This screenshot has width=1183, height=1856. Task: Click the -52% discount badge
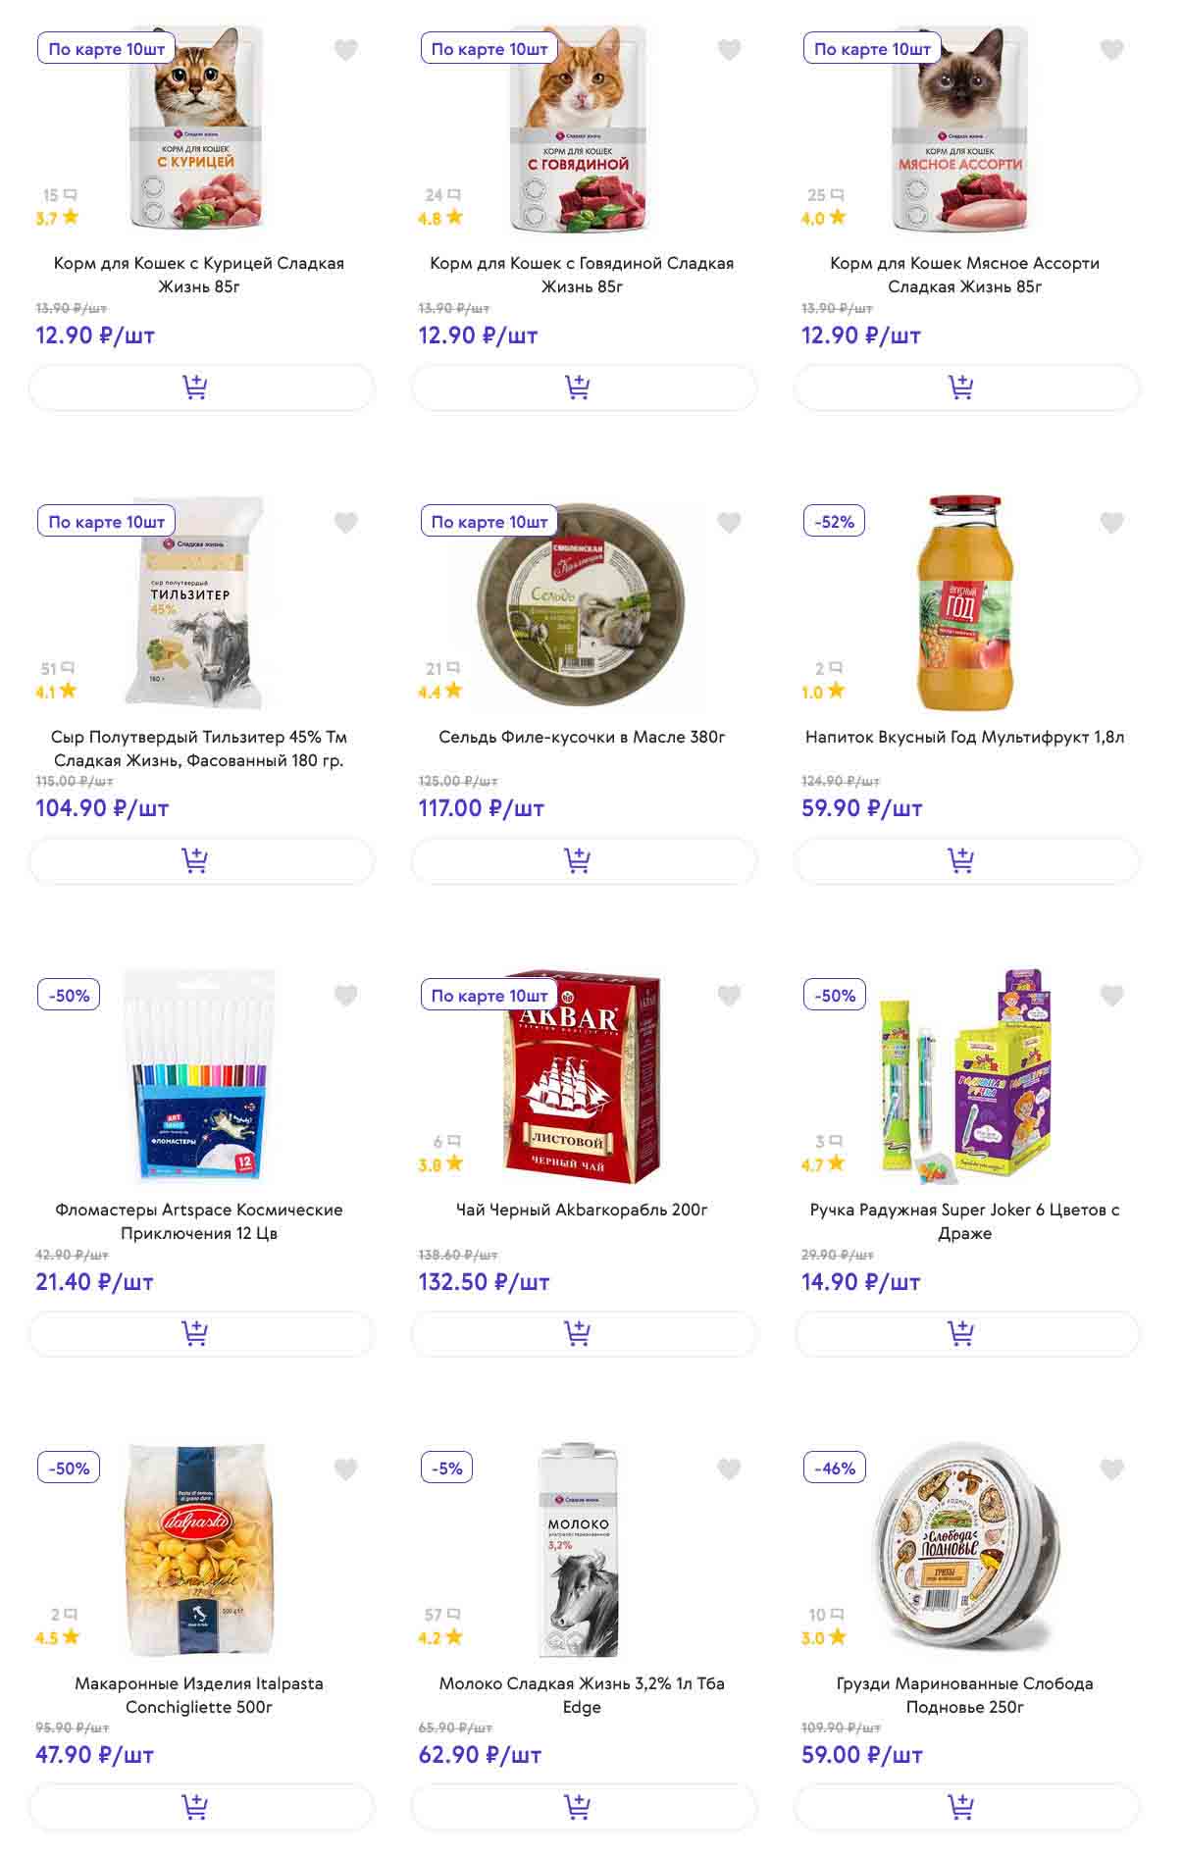[x=834, y=522]
